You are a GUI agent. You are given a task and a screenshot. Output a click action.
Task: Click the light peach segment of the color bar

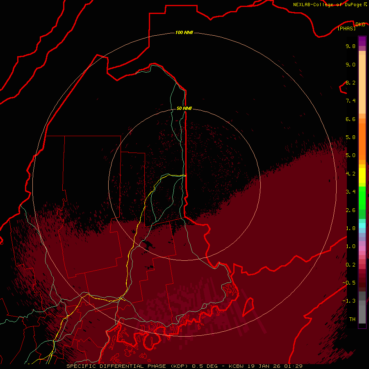pos(362,84)
